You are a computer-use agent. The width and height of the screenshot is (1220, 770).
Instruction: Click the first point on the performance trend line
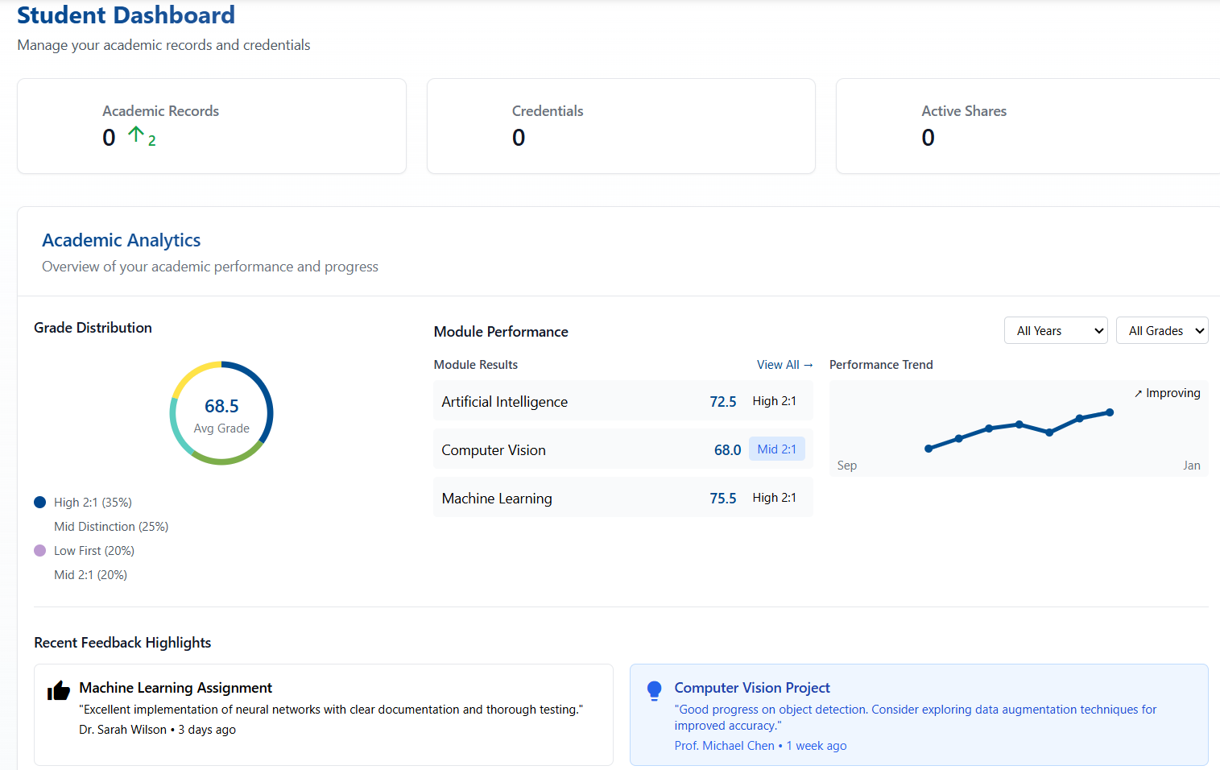[928, 449]
